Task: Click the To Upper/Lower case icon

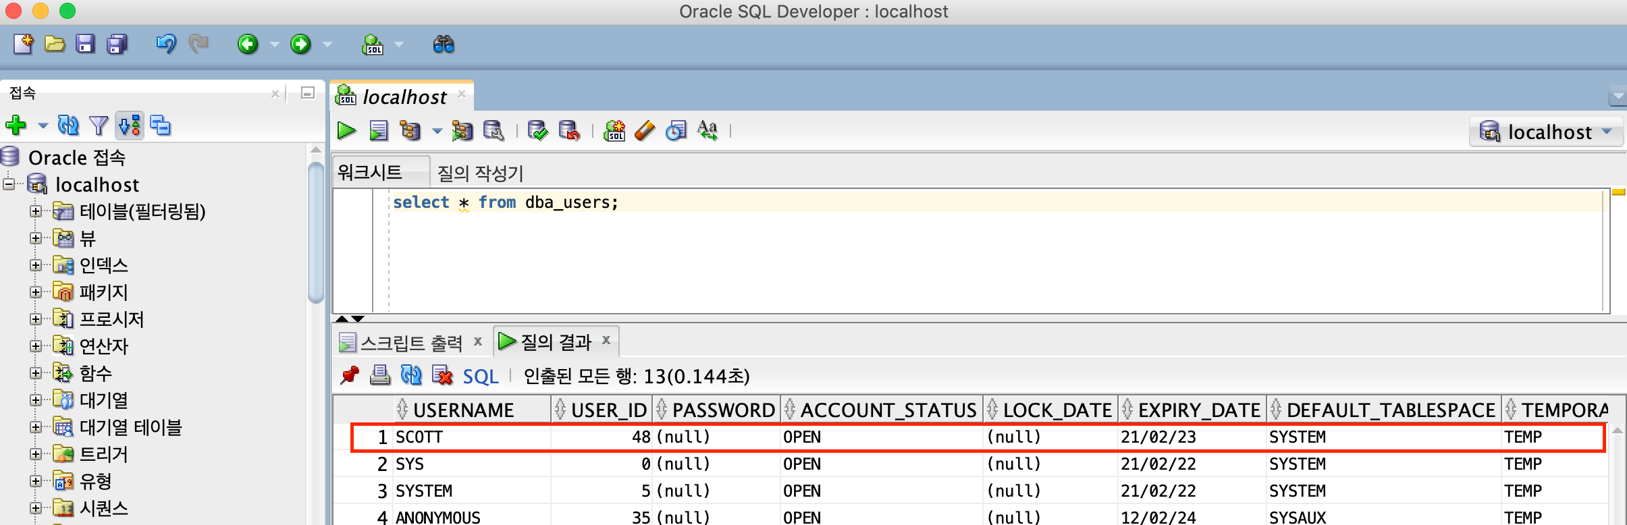Action: point(708,130)
